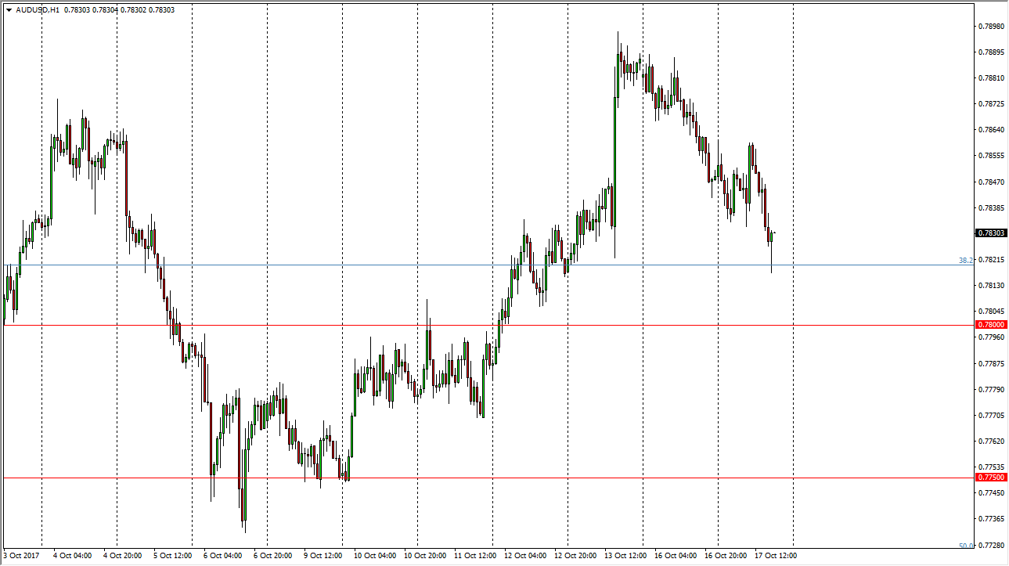1009x566 pixels.
Task: Click the 0.78130 price scale label
Action: click(x=991, y=286)
